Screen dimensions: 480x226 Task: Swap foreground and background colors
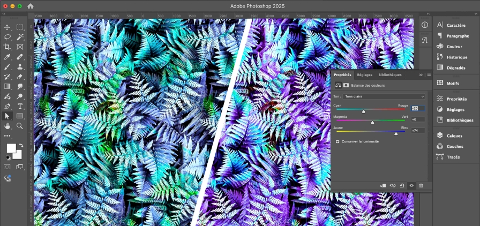pyautogui.click(x=21, y=145)
